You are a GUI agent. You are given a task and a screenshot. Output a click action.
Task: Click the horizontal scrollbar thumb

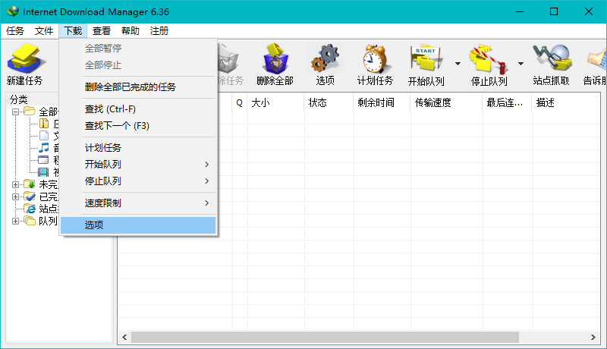click(x=325, y=337)
